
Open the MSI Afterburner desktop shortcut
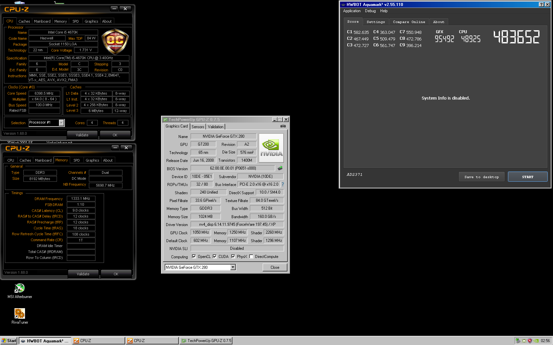(x=20, y=291)
